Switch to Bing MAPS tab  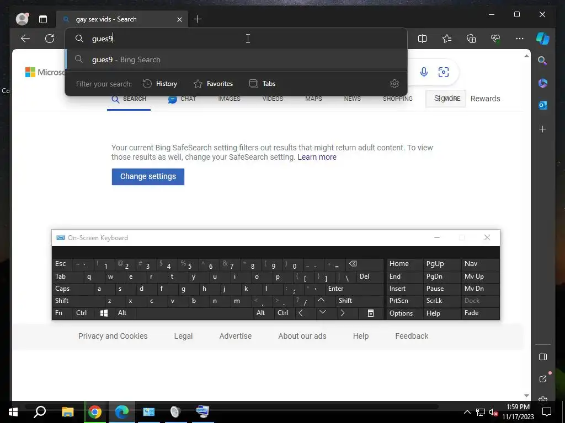click(313, 99)
